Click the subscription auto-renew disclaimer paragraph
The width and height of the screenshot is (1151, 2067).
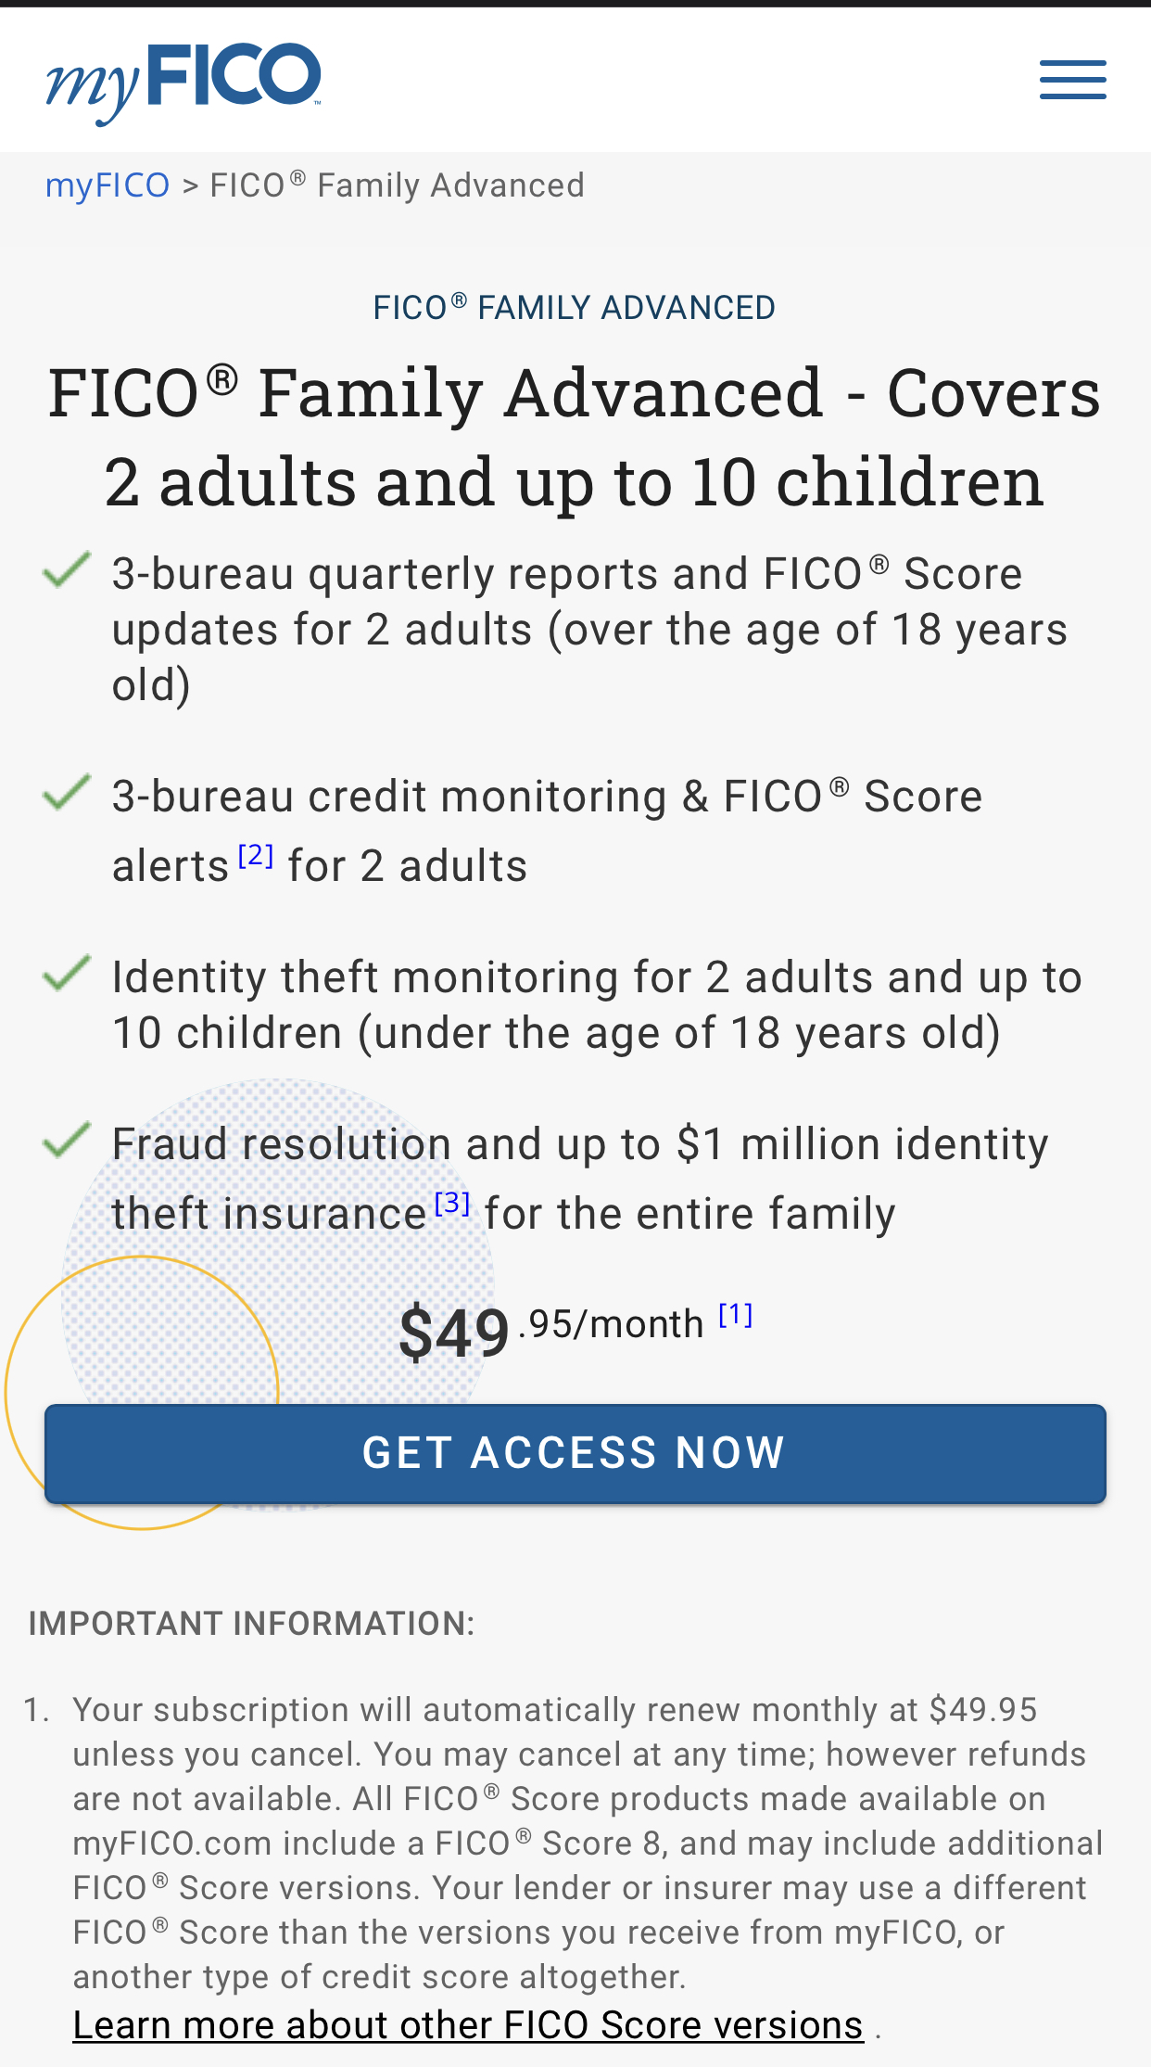pyautogui.click(x=575, y=1843)
